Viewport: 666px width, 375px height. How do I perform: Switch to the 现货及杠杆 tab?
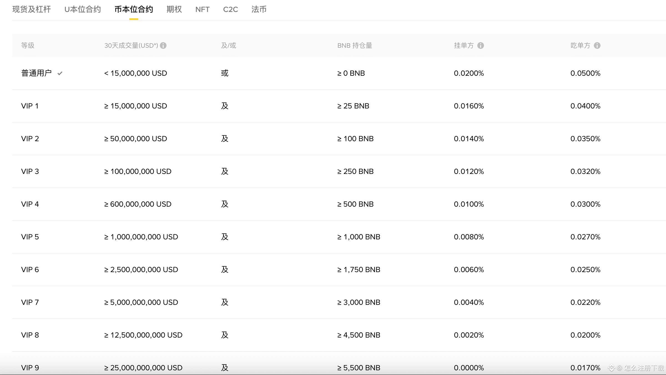(x=31, y=9)
